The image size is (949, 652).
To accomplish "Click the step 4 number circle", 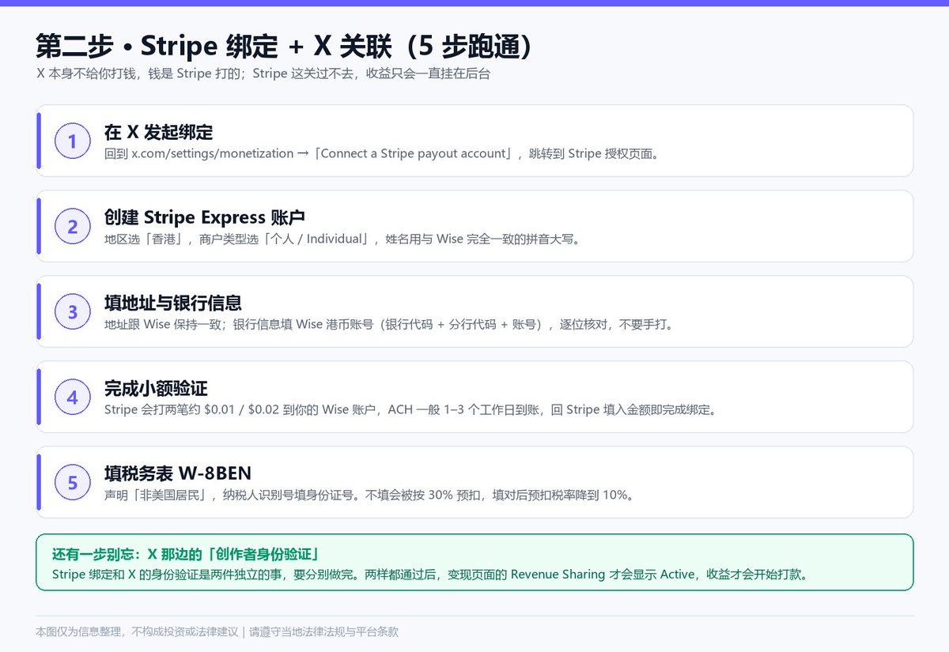I will tap(73, 398).
